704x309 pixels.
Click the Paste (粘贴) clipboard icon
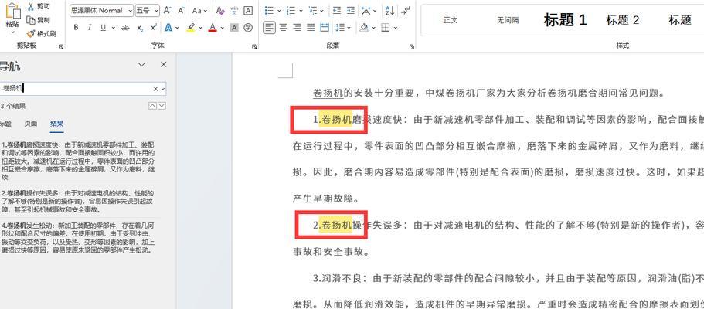[x=12, y=12]
